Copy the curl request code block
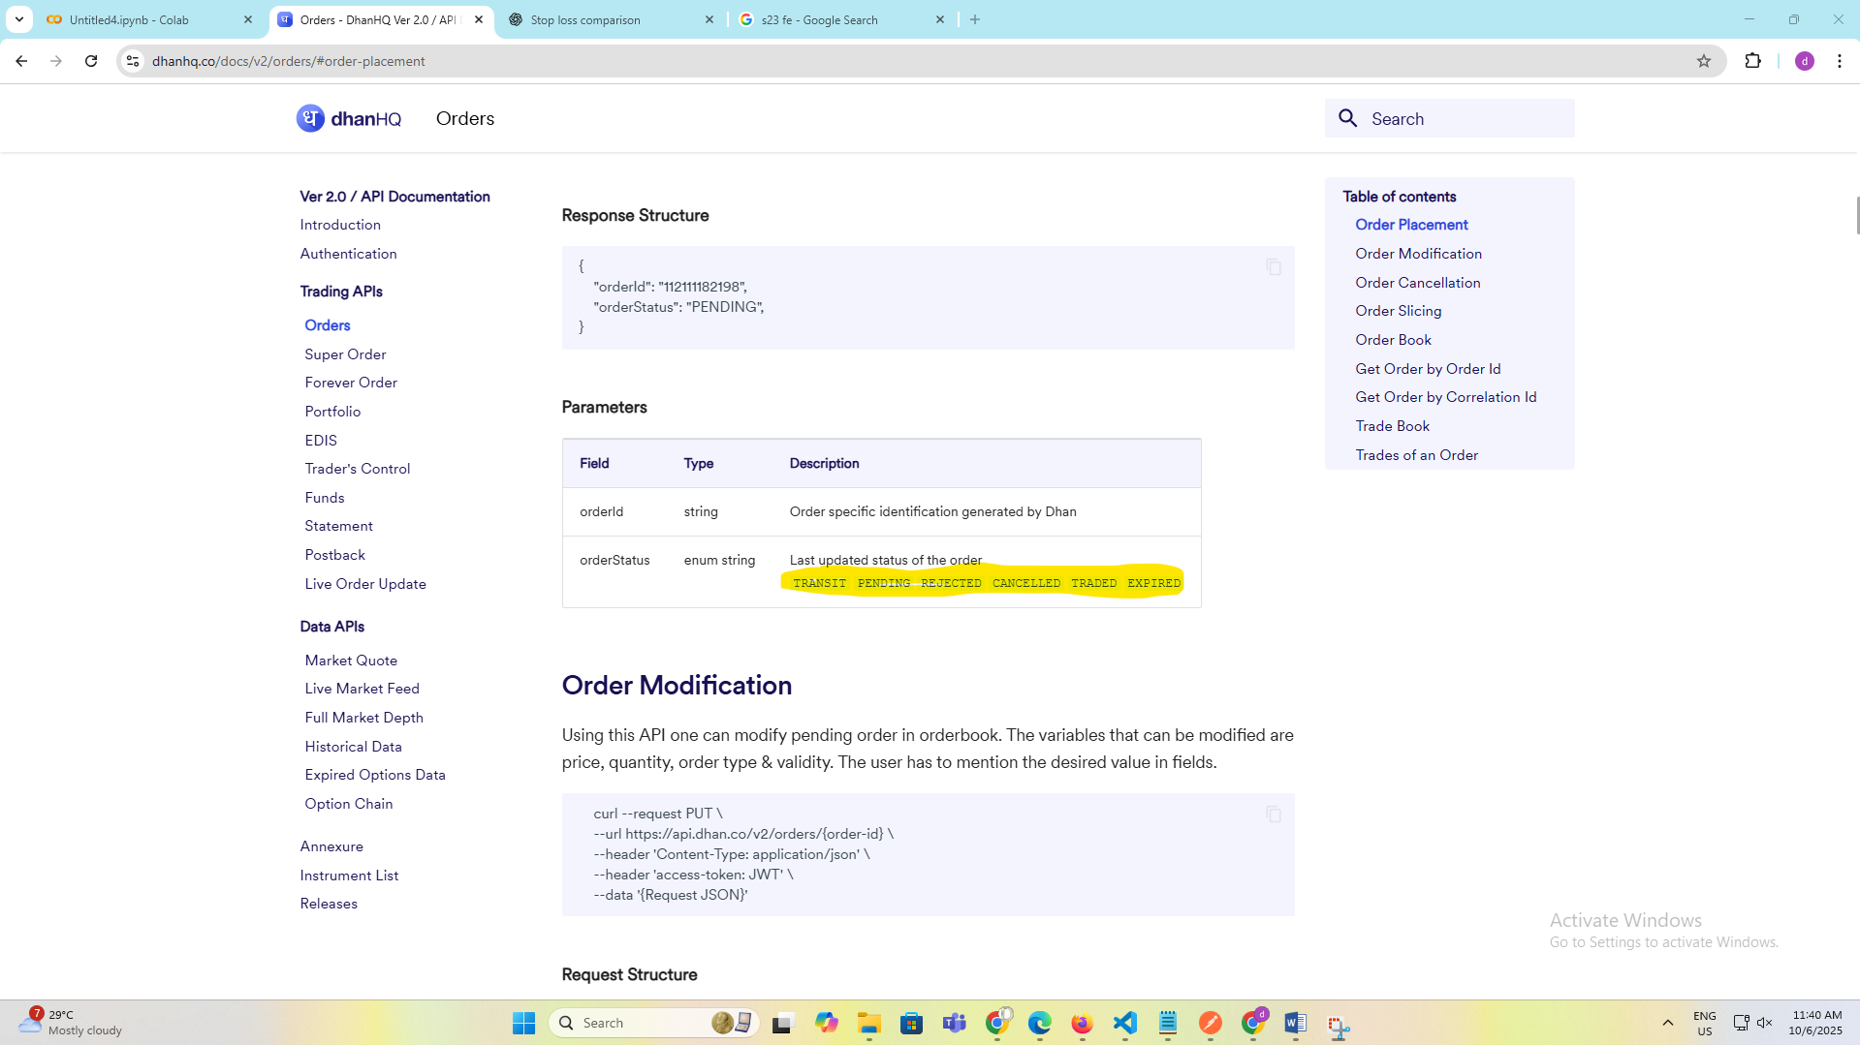Screen dimensions: 1860x1045 [1274, 814]
